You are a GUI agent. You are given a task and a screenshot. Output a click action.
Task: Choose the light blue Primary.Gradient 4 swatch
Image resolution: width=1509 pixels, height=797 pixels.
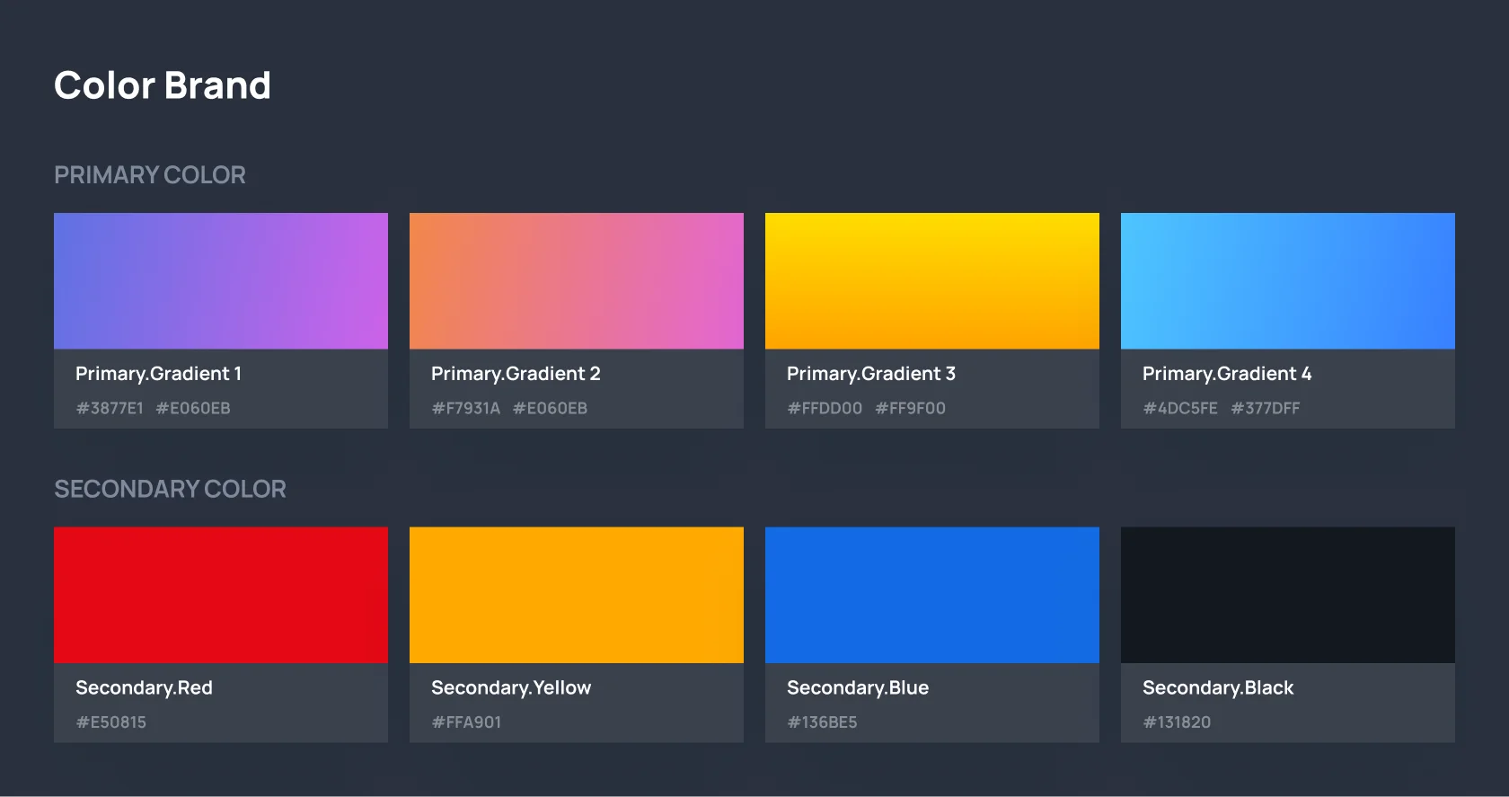[1288, 280]
